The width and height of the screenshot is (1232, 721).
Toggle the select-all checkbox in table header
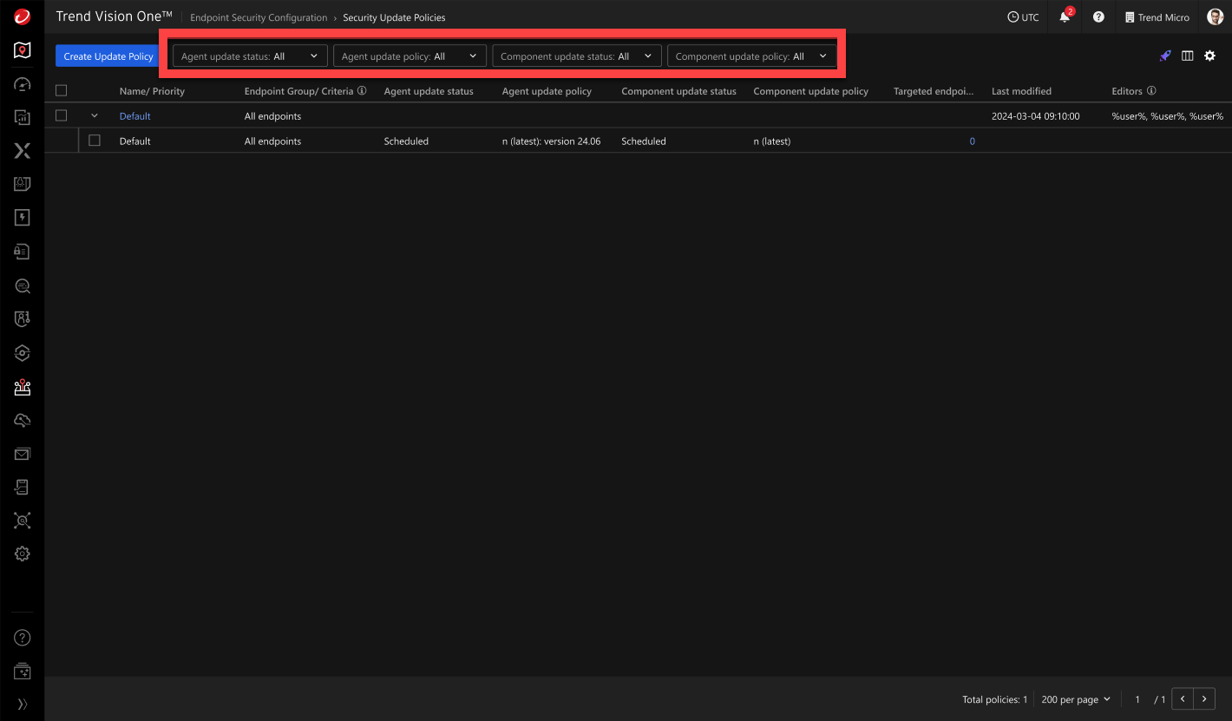pyautogui.click(x=61, y=90)
